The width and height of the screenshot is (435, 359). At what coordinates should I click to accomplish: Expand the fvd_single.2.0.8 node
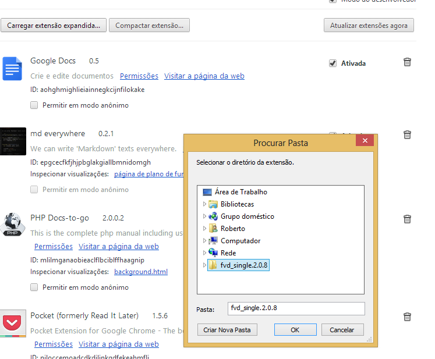click(x=204, y=265)
